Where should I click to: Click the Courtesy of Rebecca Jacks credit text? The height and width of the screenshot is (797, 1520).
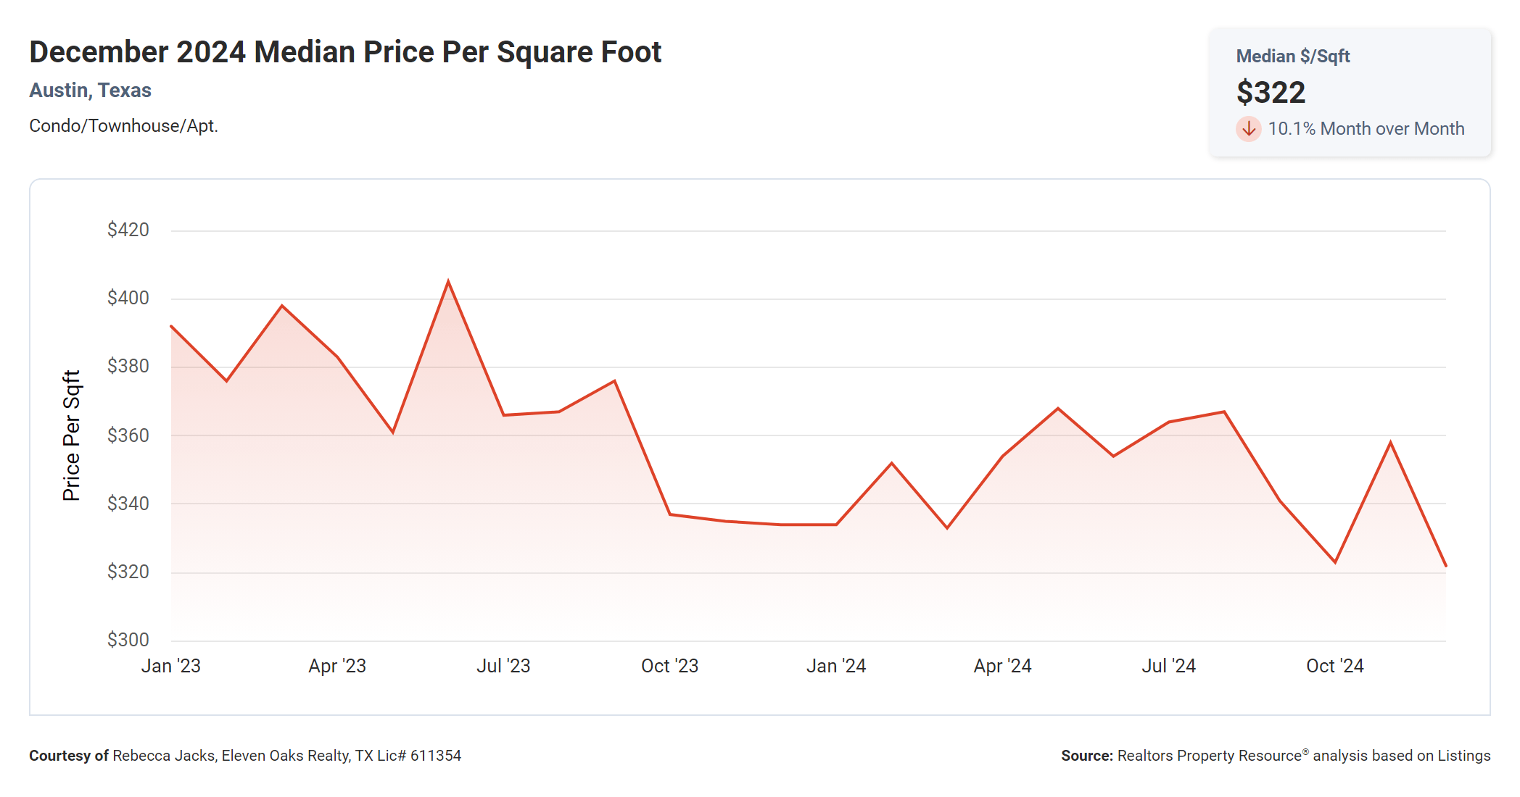click(245, 756)
